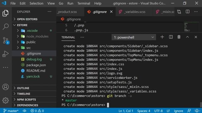The height and width of the screenshot is (113, 202).
Task: Click the feedback icon in status bar
Action: tap(189, 111)
